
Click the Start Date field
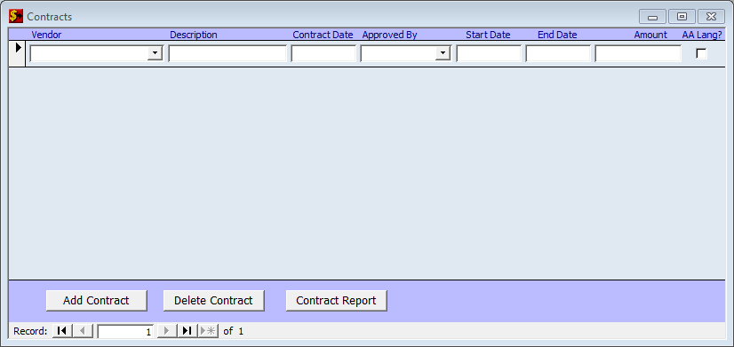coord(489,53)
